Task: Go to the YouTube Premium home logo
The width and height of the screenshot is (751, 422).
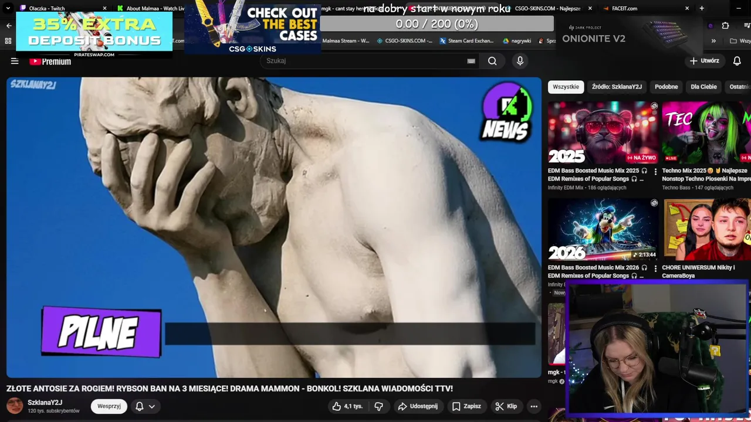Action: click(50, 61)
